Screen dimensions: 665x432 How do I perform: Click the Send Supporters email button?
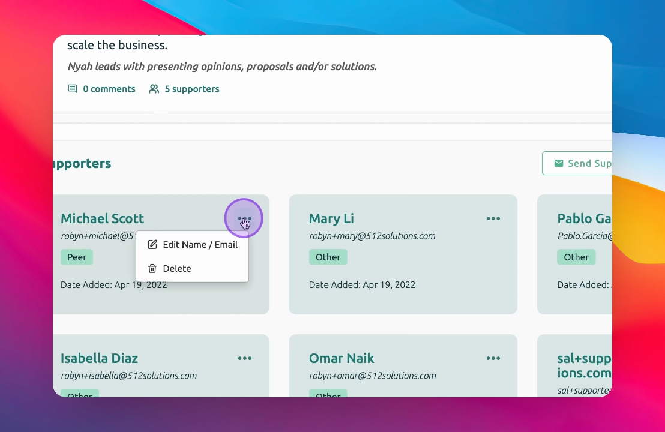pyautogui.click(x=577, y=163)
